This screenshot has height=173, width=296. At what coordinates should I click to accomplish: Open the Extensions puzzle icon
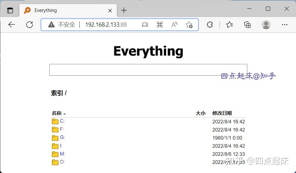click(210, 25)
